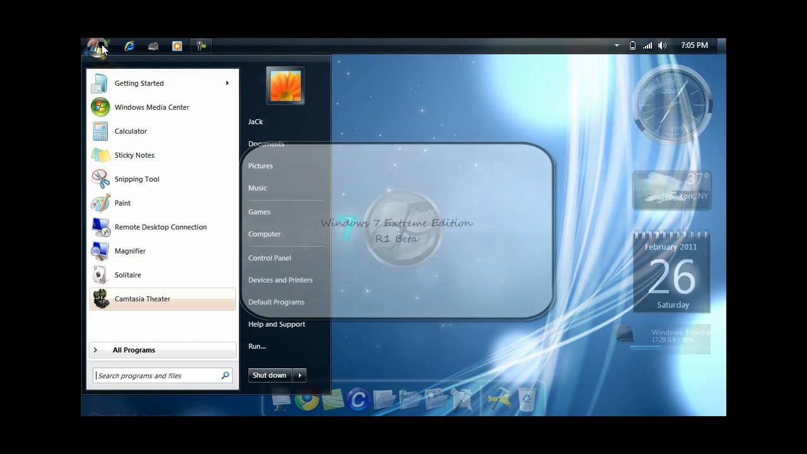Open Help and Support

(x=276, y=324)
